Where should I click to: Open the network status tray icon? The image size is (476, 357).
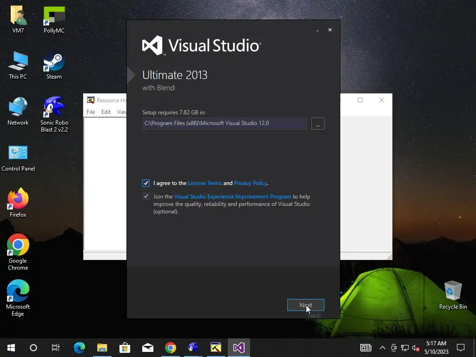point(405,348)
